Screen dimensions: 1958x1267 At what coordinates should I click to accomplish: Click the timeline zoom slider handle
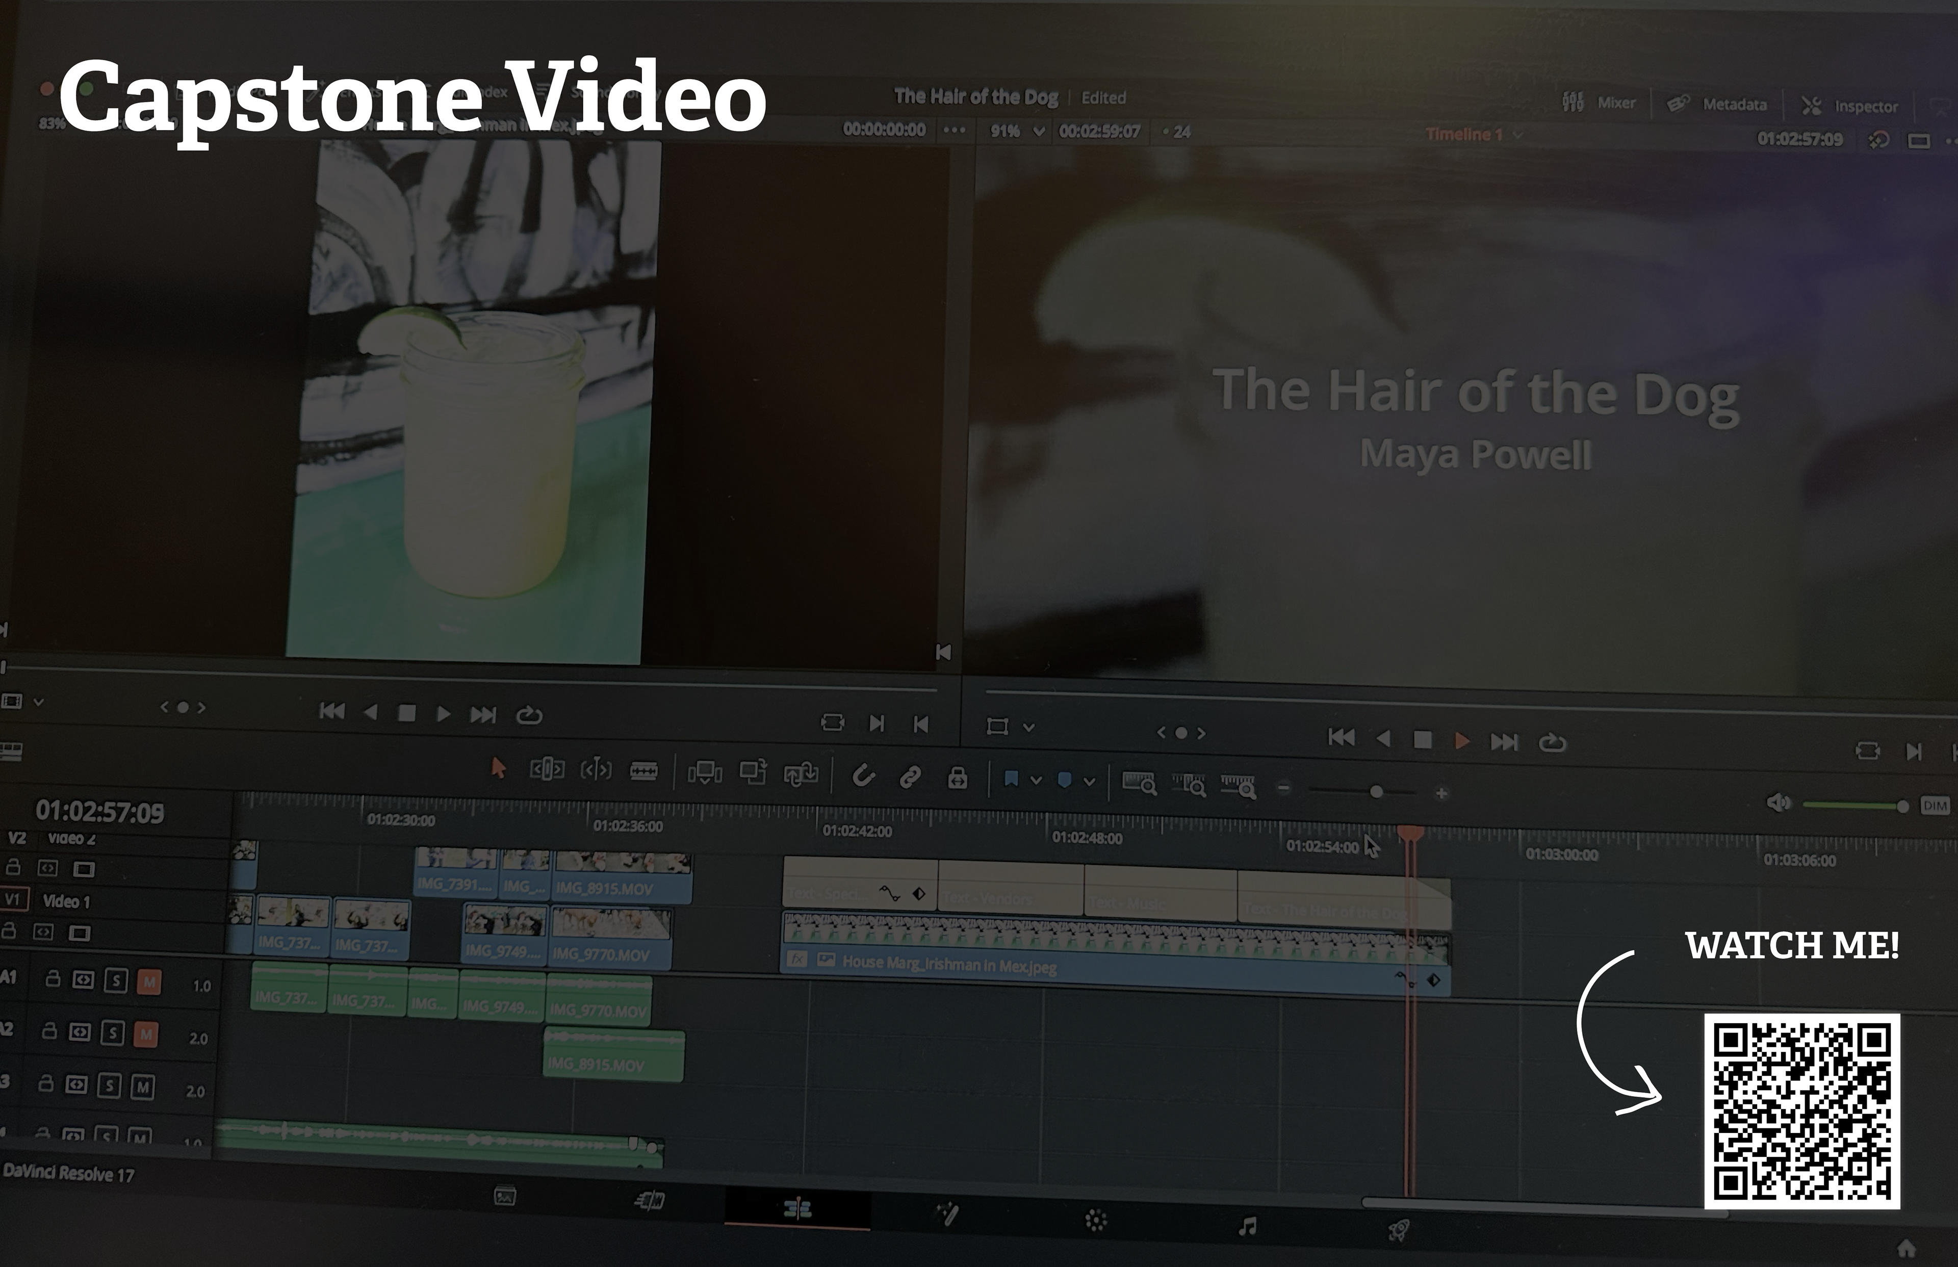pyautogui.click(x=1376, y=792)
